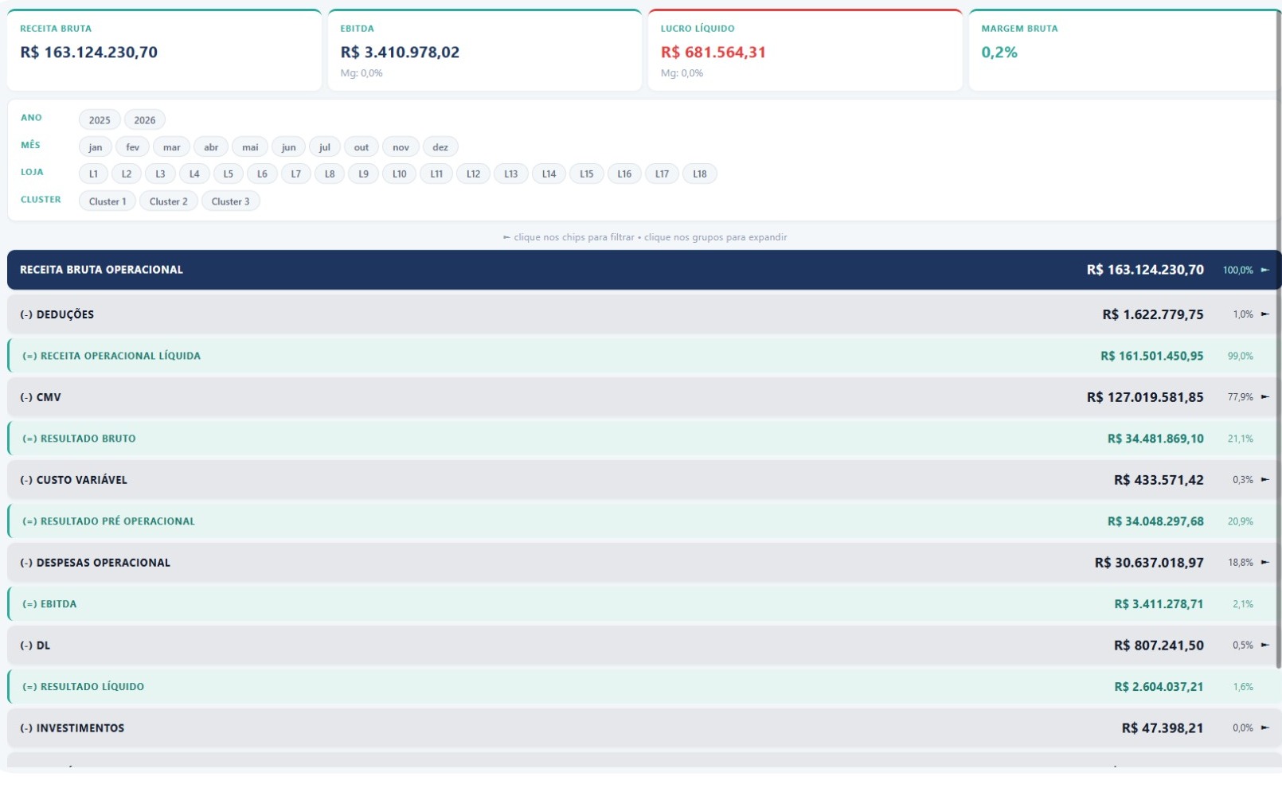Filter by store L10
Viewport: 1282px width, 788px height.
(400, 174)
